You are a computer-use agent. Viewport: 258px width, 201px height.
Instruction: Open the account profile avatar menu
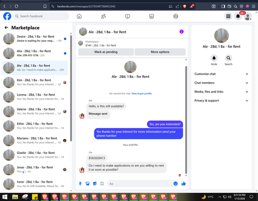248,16
